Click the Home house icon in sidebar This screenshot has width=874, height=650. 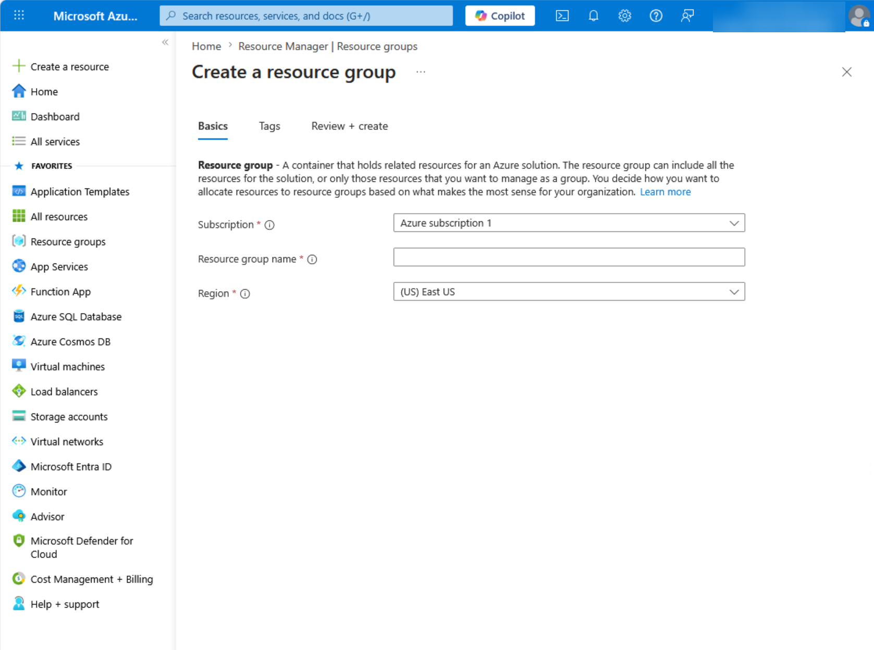(19, 91)
